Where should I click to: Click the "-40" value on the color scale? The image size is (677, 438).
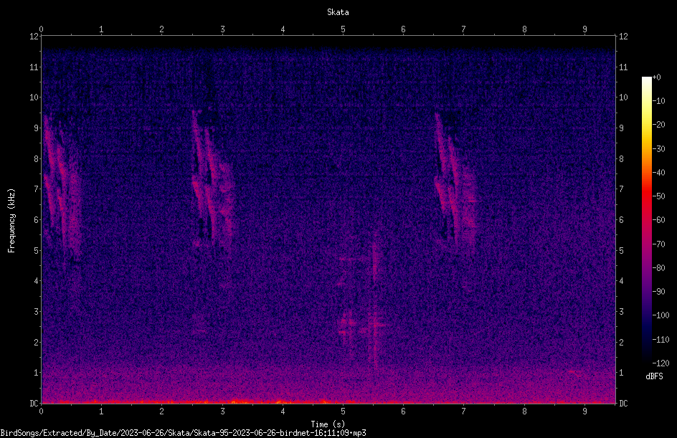(658, 173)
